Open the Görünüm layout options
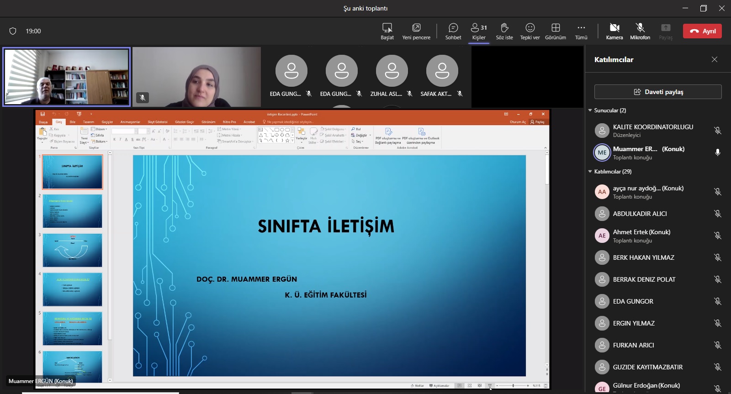This screenshot has height=394, width=731. point(556,31)
